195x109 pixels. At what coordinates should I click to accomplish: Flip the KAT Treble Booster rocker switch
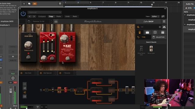tap(71, 38)
